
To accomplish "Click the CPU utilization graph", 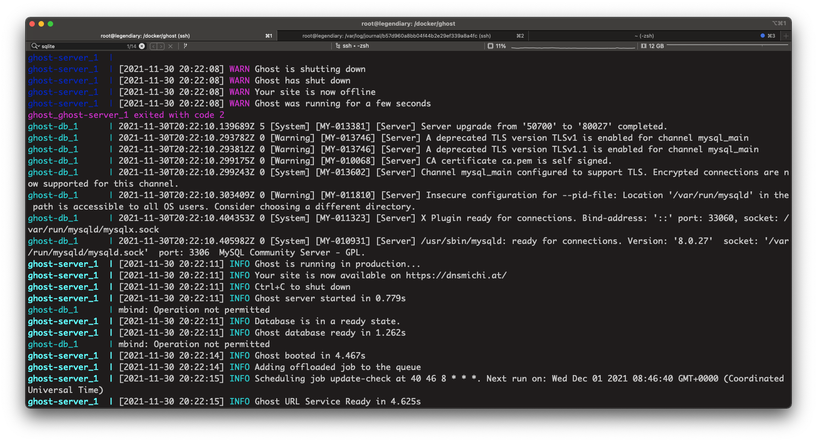I will pos(573,47).
